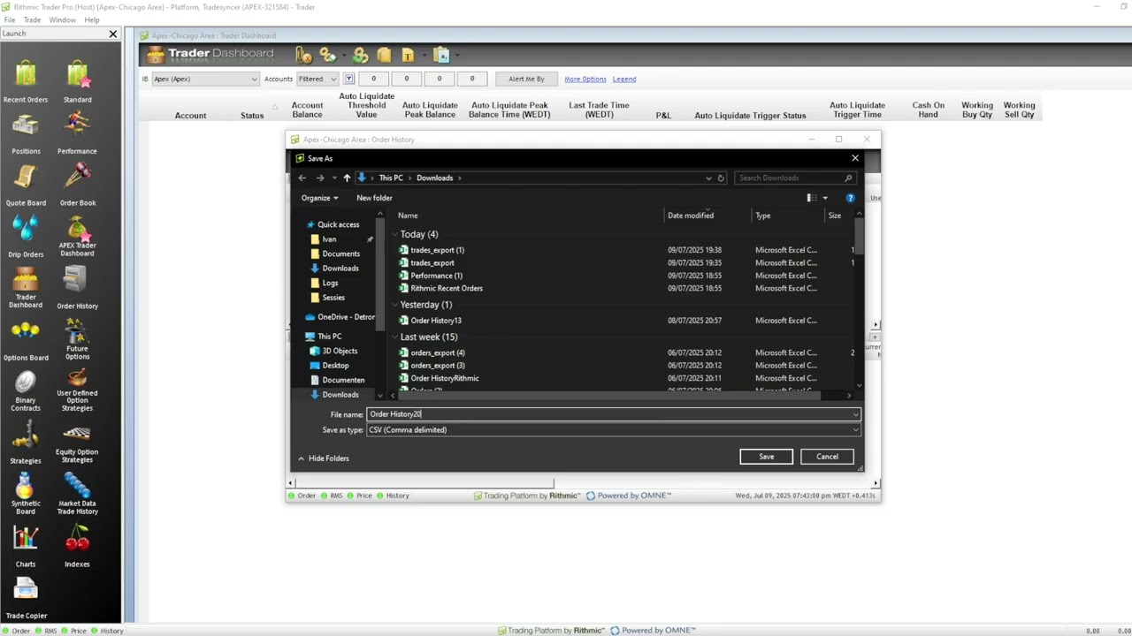Screen dimensions: 1132x636
Task: Collapse the Yesterday (1) group
Action: tap(395, 305)
